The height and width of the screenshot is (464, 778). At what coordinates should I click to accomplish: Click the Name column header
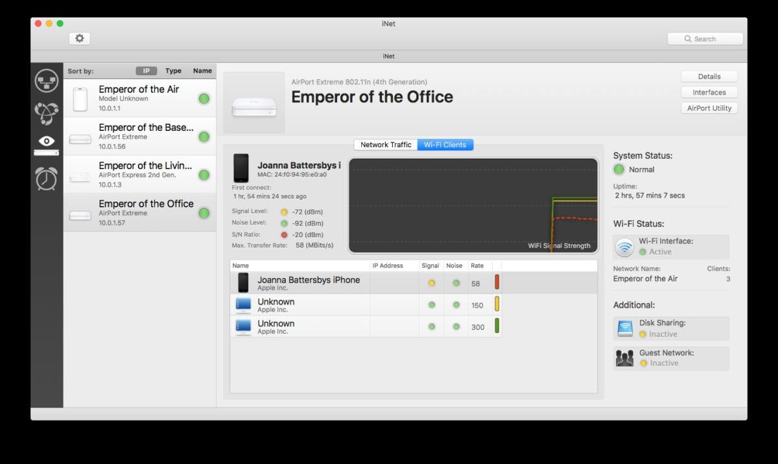coord(300,266)
